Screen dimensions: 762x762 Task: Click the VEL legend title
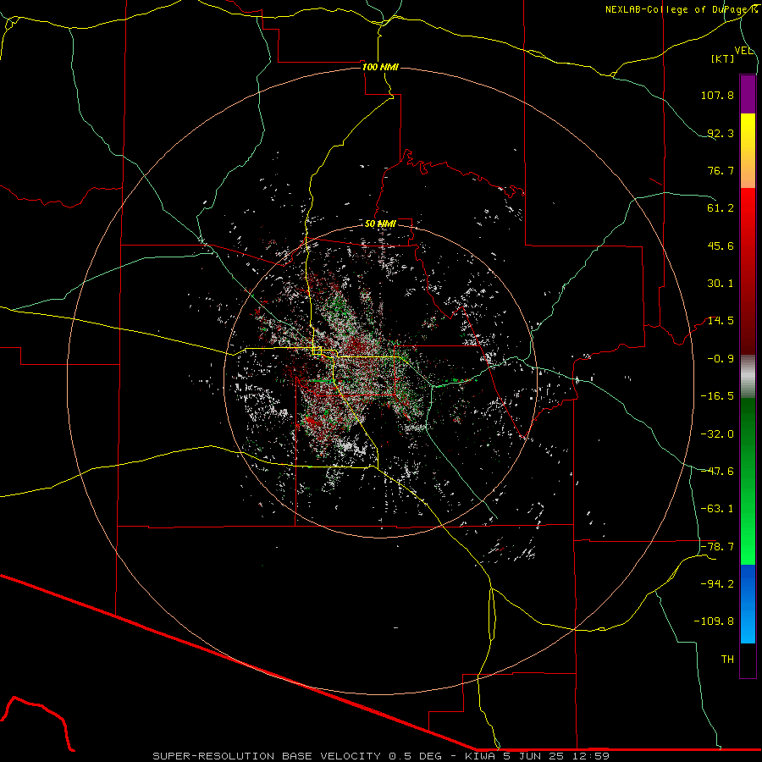pos(743,51)
